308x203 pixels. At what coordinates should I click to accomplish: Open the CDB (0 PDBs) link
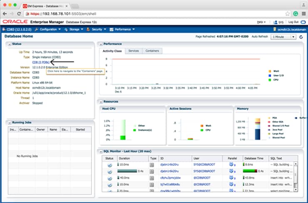tap(41, 62)
